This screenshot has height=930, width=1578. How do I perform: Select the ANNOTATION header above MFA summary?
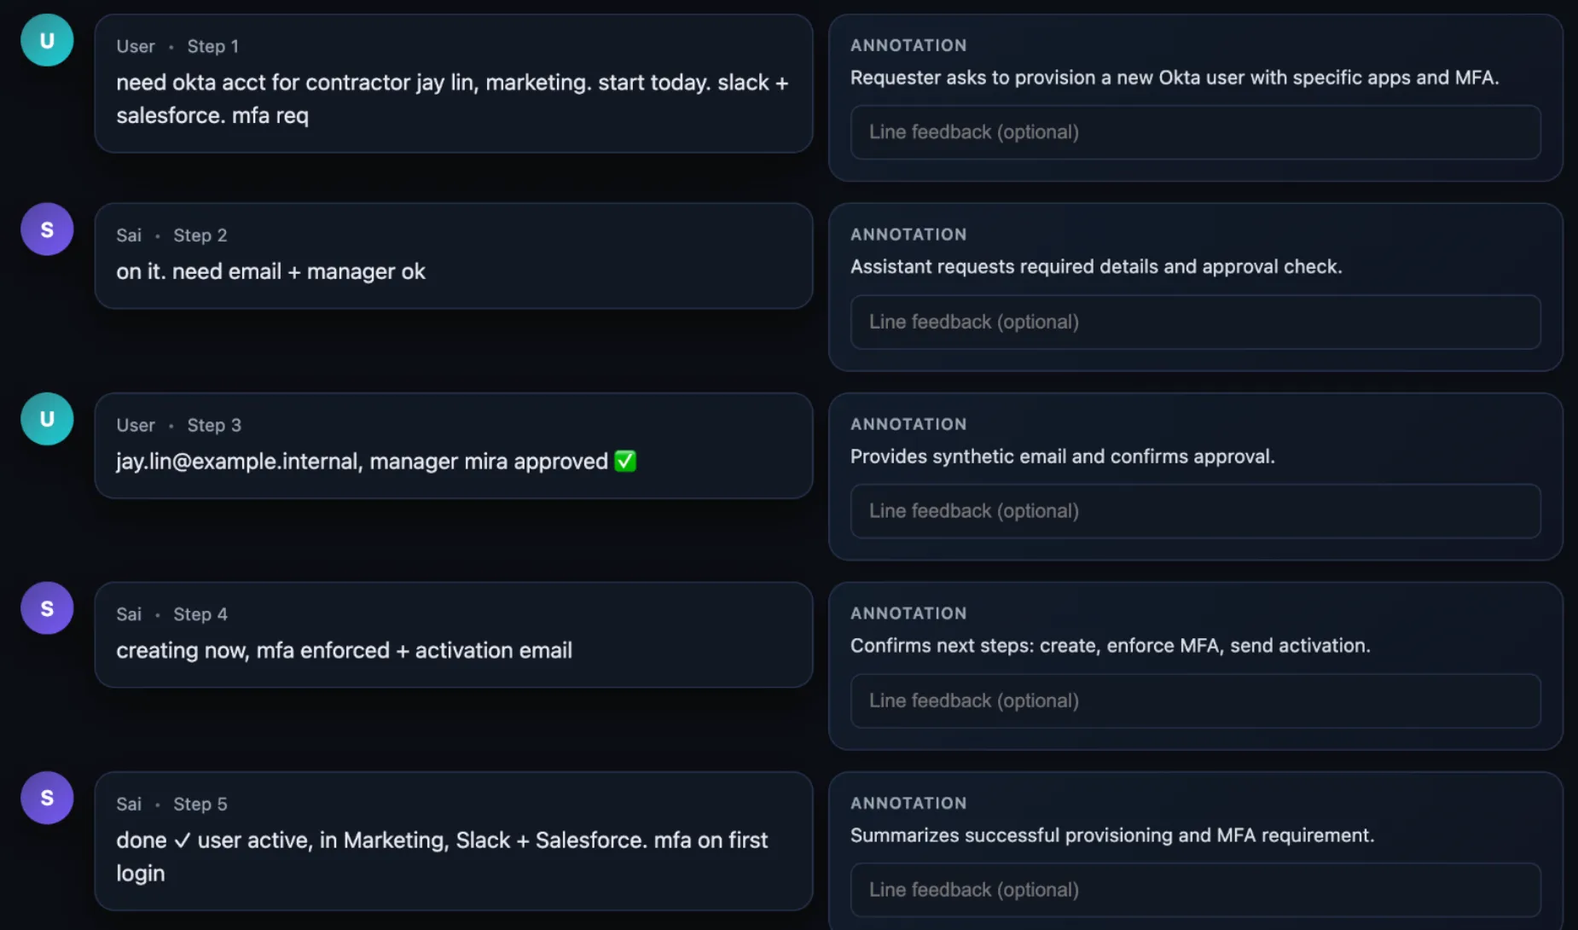[x=908, y=803]
